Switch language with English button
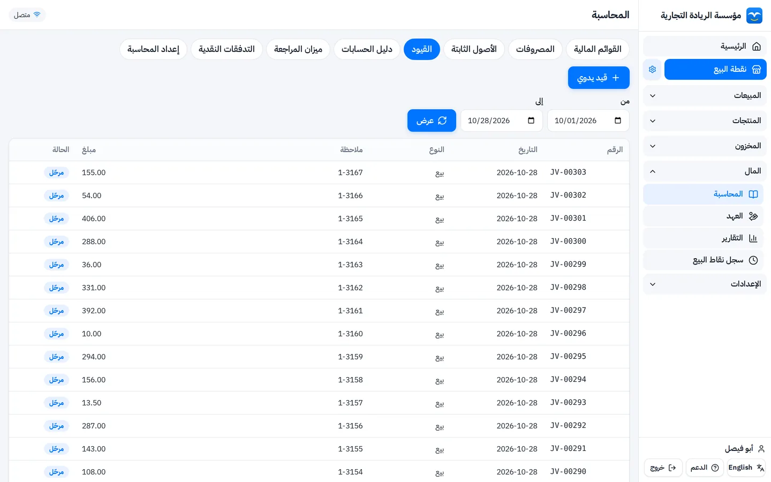Viewport: 771px width, 482px height. click(x=746, y=468)
